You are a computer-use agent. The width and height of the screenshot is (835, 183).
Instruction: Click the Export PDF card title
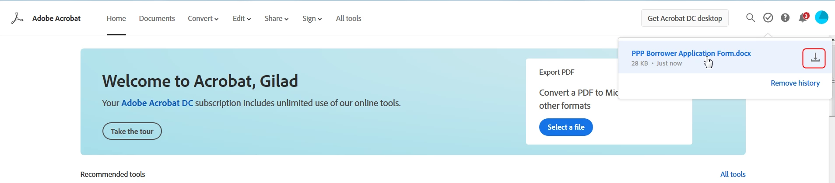557,72
